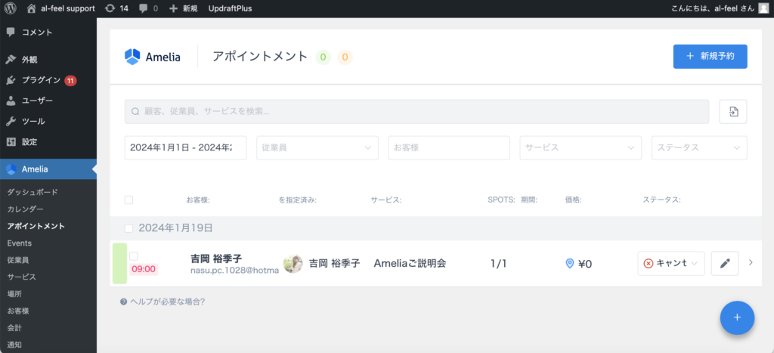
Task: Click the WordPress logo icon
Action: pyautogui.click(x=10, y=8)
